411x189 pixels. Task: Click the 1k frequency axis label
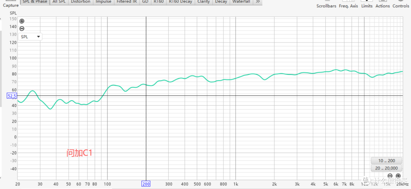236,184
